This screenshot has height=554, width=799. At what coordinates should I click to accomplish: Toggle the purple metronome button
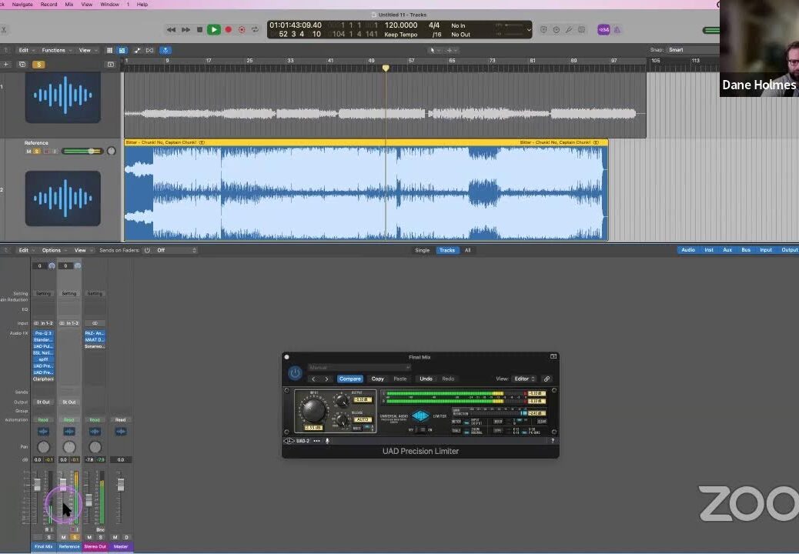(x=617, y=30)
